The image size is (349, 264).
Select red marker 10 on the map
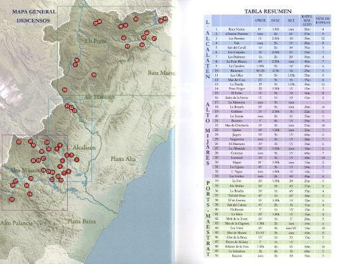(x=47, y=142)
